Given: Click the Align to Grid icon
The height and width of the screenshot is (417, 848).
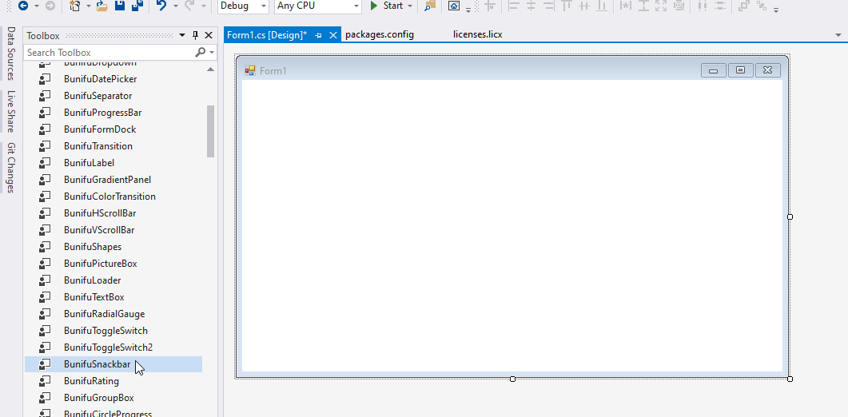Looking at the screenshot, I should click(x=489, y=6).
